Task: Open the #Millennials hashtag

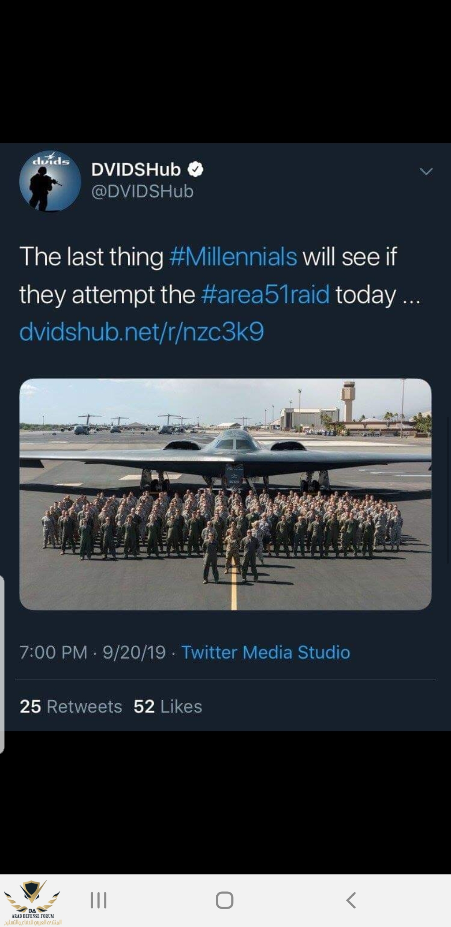Action: point(233,256)
